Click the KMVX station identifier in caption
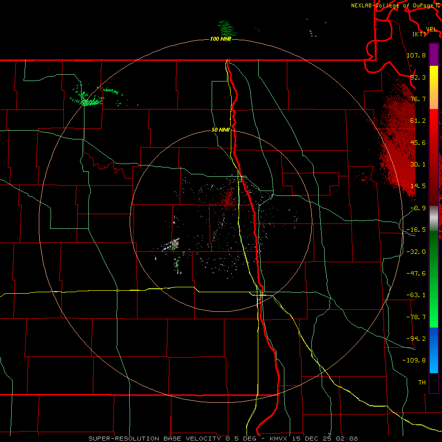The width and height of the screenshot is (442, 442). (x=279, y=439)
